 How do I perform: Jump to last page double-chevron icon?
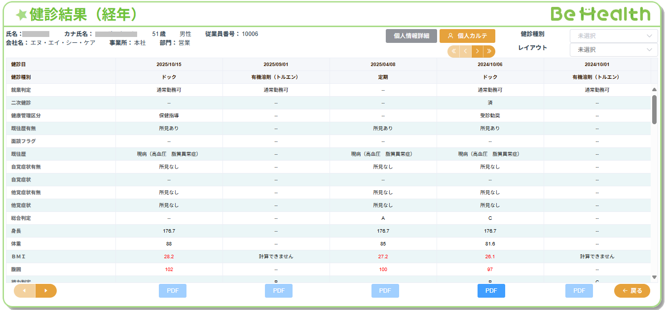[489, 51]
